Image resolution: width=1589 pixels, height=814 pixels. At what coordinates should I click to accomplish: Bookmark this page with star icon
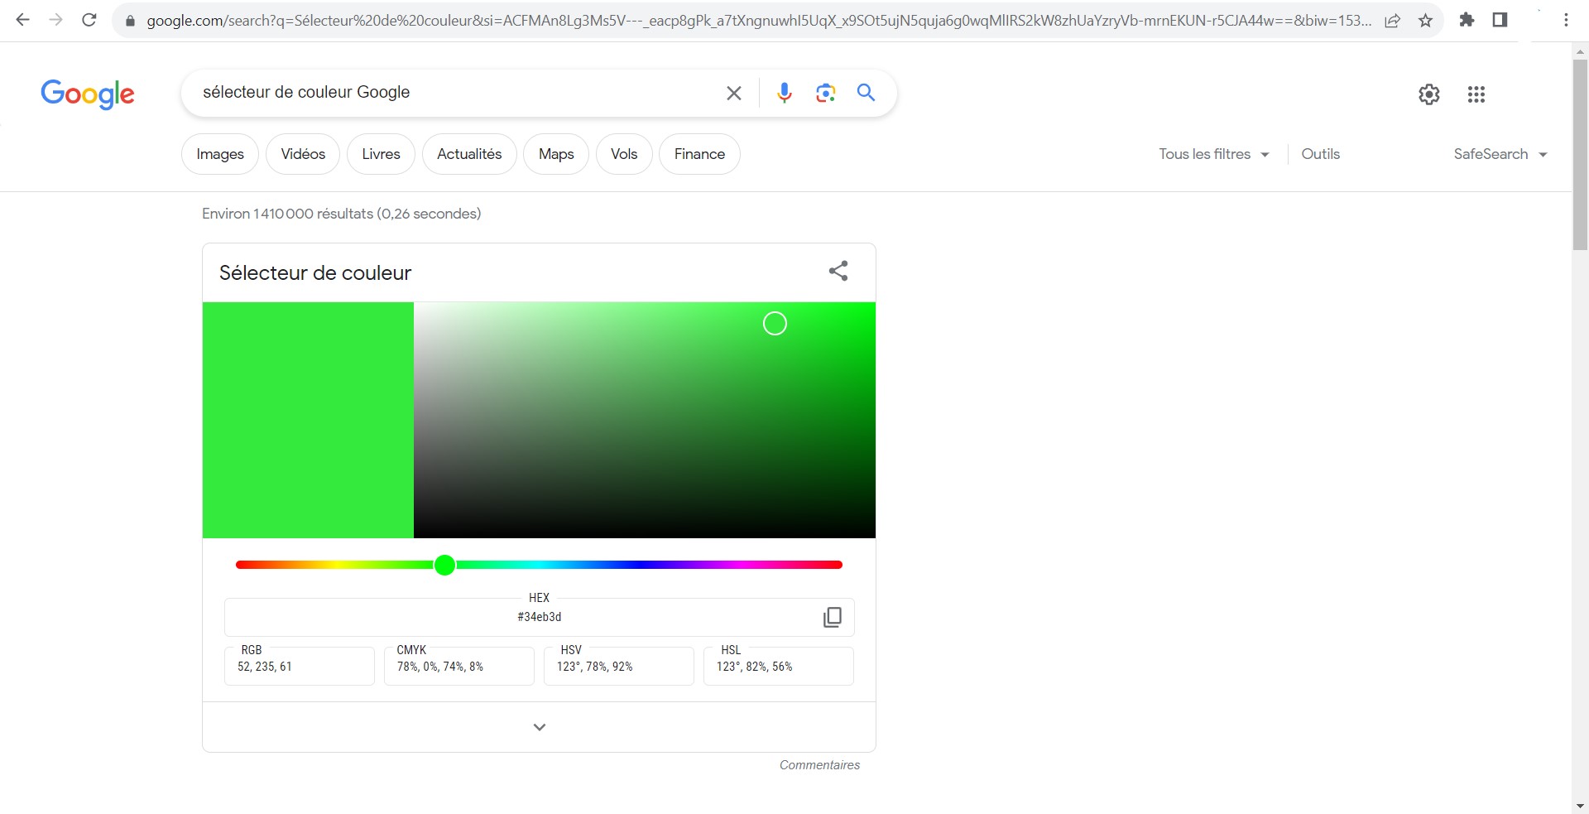click(x=1425, y=21)
